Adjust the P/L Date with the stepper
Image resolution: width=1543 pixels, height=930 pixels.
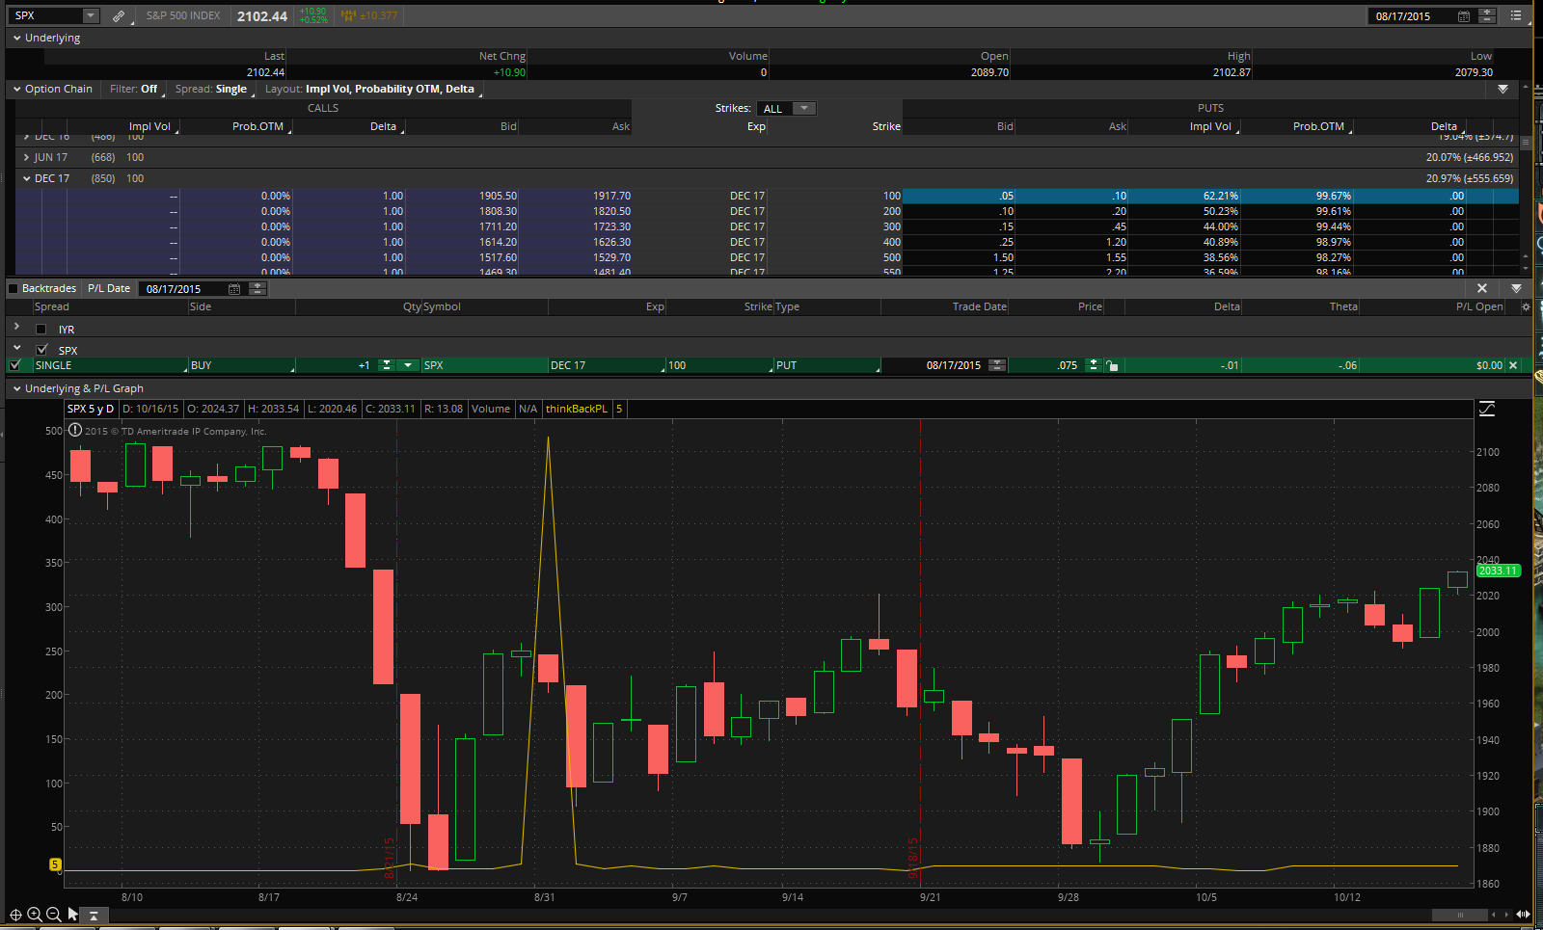point(257,289)
